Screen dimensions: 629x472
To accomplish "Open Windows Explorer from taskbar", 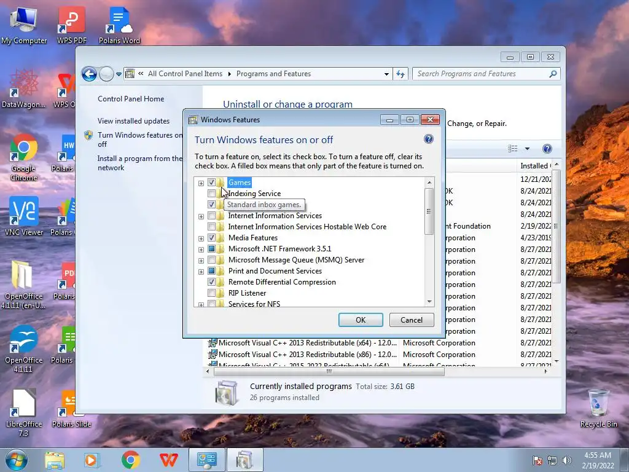I will click(x=55, y=460).
